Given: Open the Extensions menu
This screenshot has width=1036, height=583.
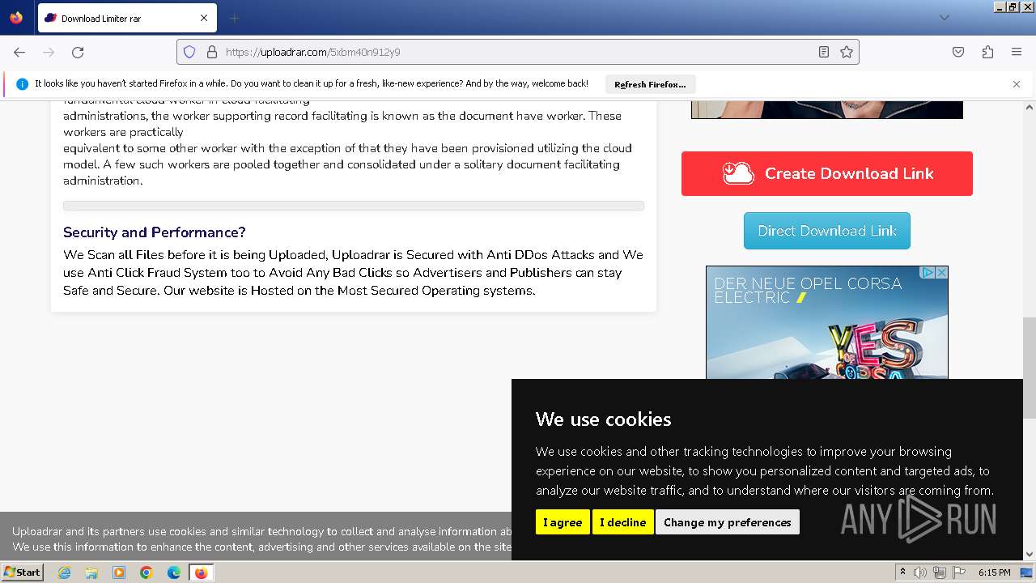Looking at the screenshot, I should [987, 52].
